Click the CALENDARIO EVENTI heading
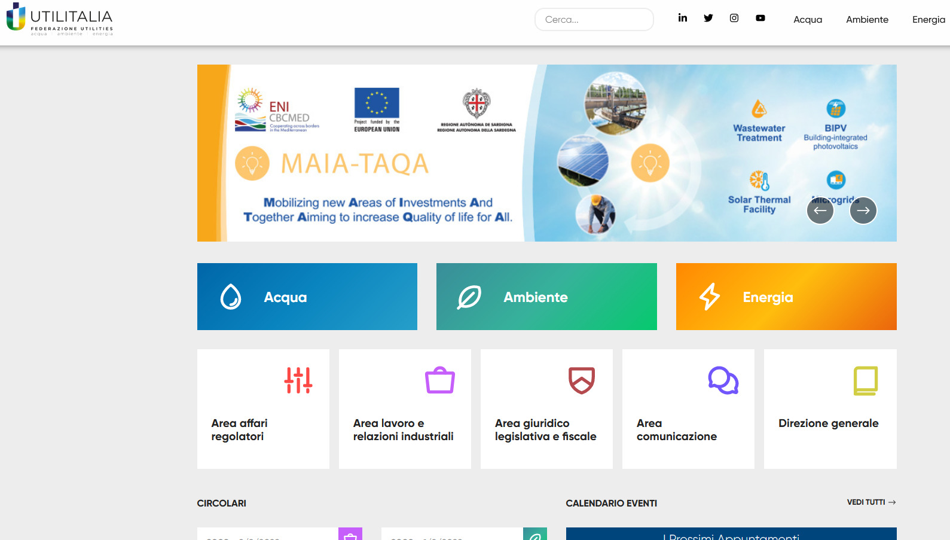 pos(611,504)
